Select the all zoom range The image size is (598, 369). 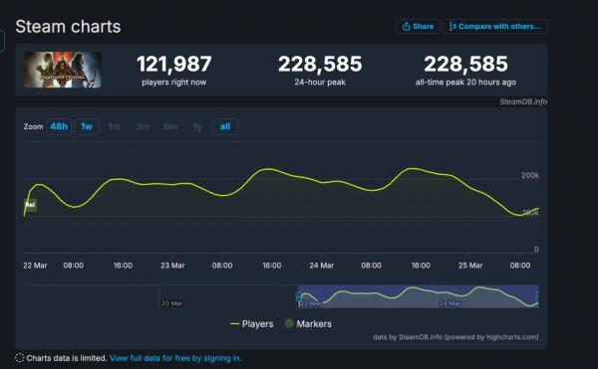[225, 126]
